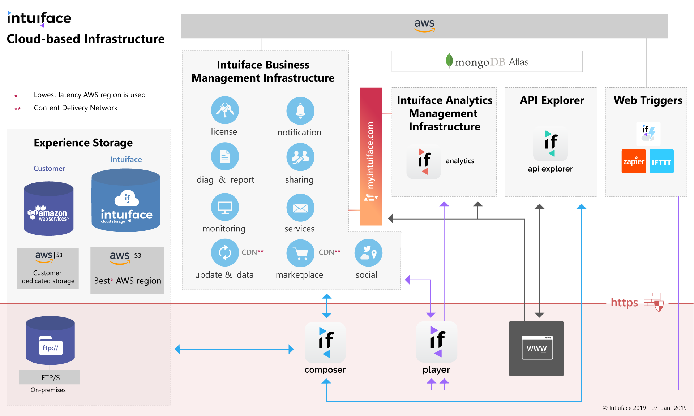Click the composer app icon

coord(325,342)
